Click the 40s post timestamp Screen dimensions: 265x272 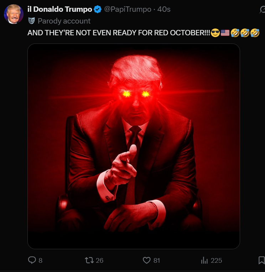click(164, 9)
